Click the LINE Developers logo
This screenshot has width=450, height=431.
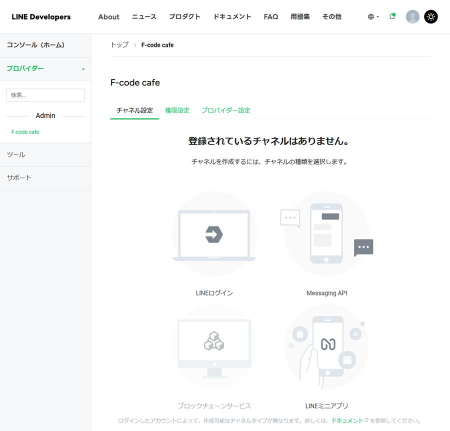41,16
